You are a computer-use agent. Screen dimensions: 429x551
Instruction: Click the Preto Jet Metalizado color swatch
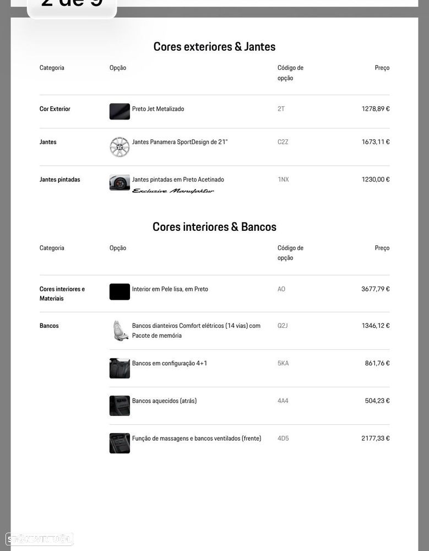pos(120,111)
